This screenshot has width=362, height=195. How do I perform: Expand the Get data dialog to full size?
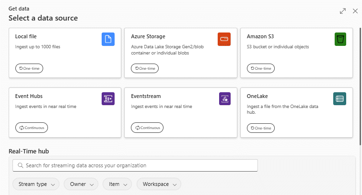[x=343, y=11]
